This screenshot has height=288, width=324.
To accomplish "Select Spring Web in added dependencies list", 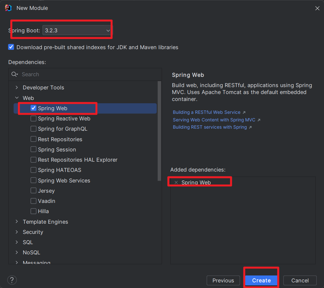I will click(196, 182).
